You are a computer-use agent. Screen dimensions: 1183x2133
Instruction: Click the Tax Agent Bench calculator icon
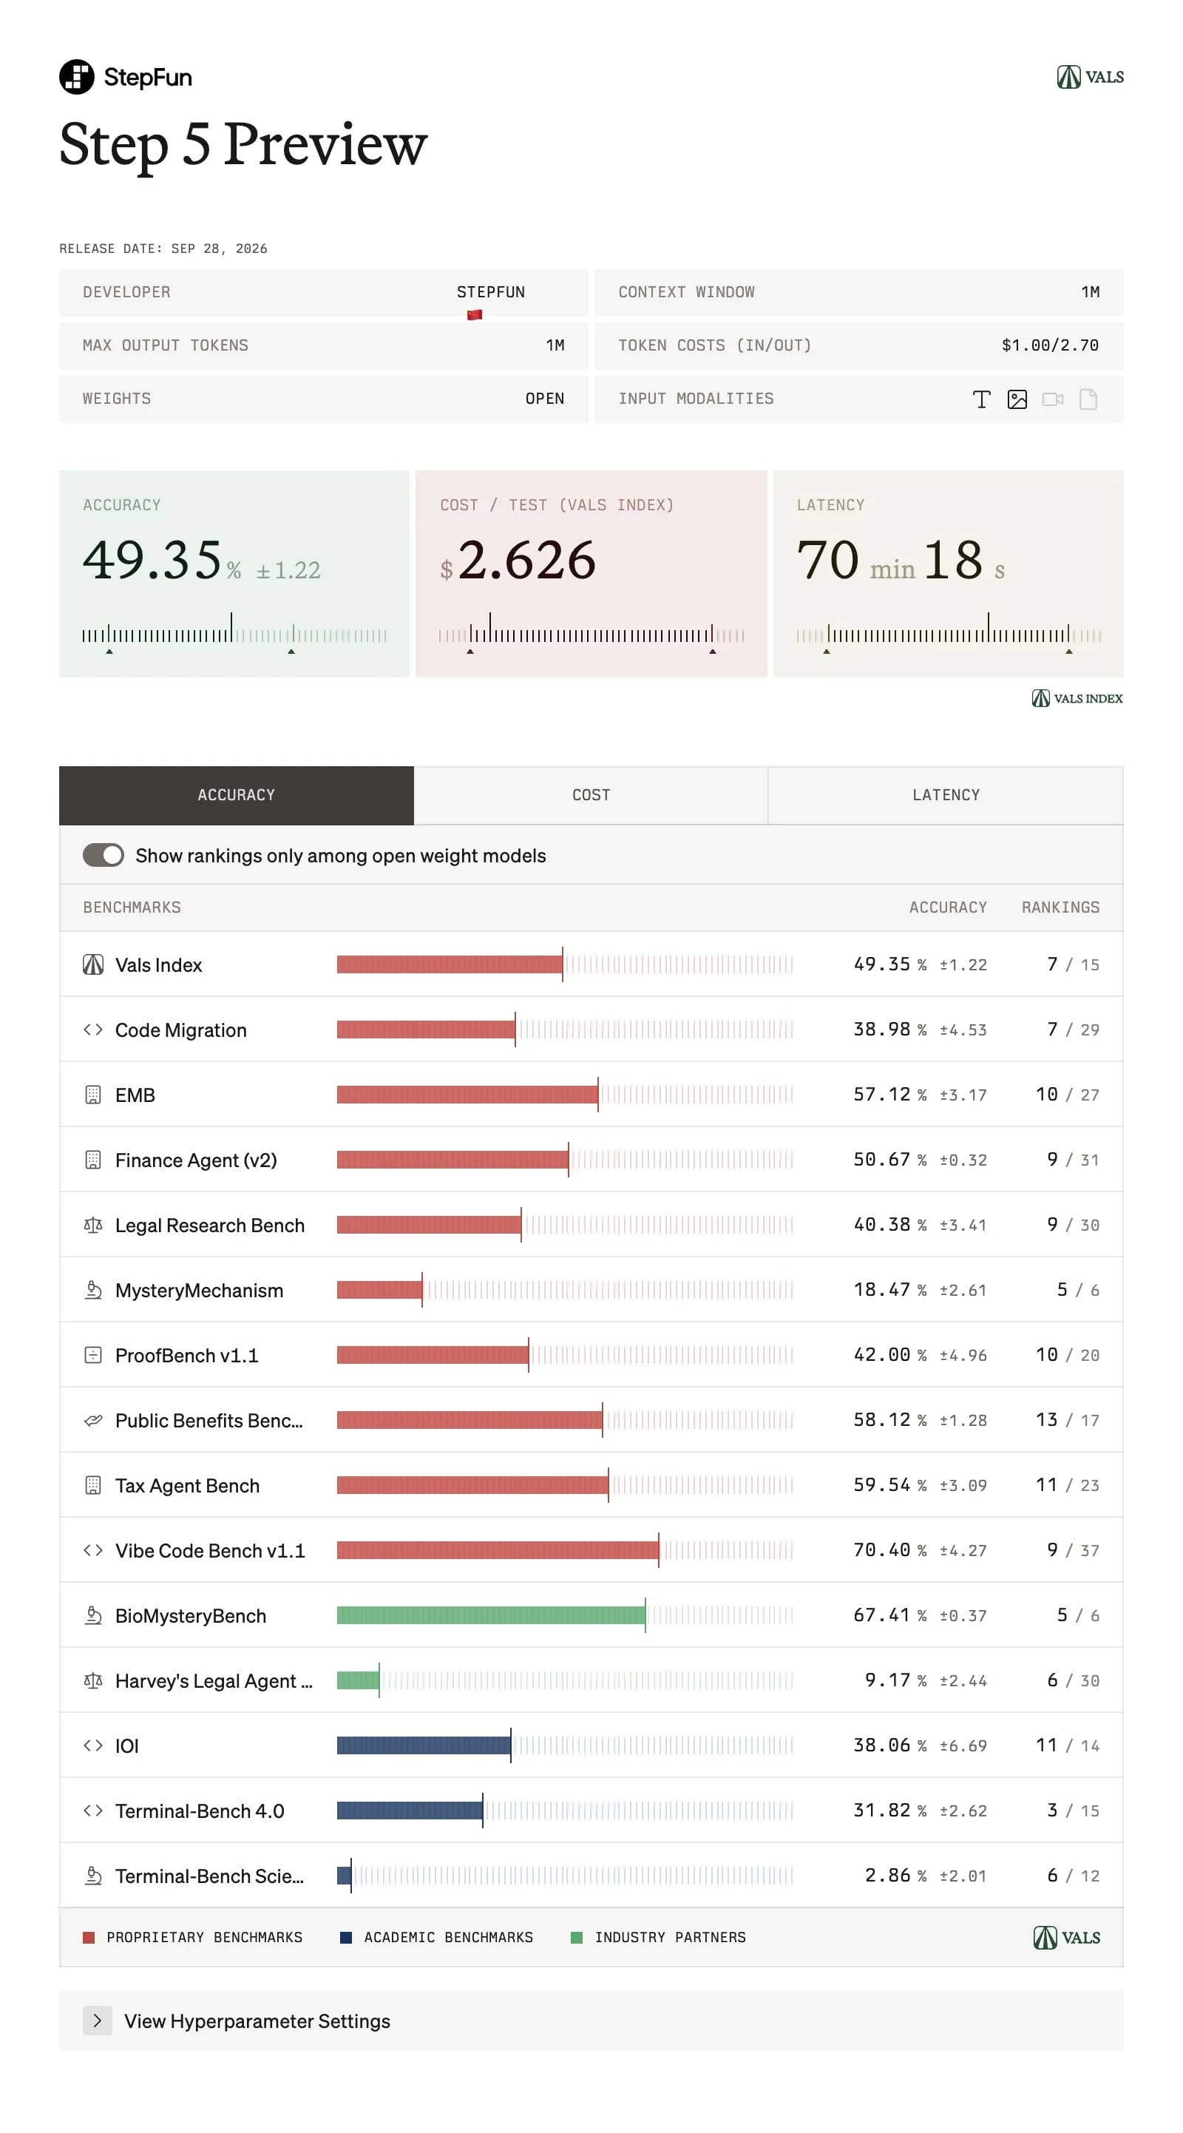(92, 1484)
